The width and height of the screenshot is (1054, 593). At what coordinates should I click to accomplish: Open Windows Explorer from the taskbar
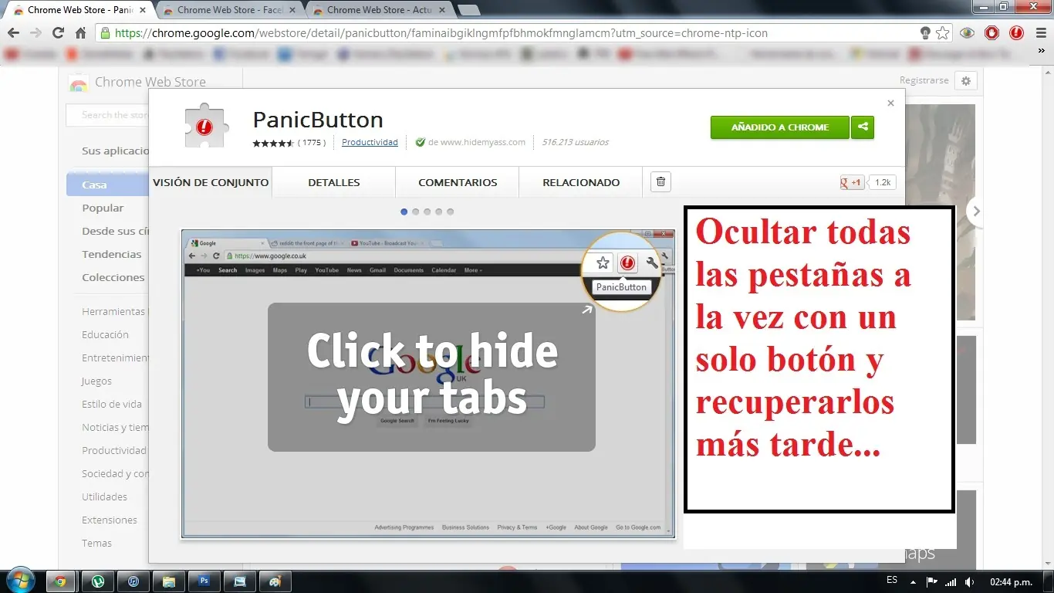coord(169,581)
